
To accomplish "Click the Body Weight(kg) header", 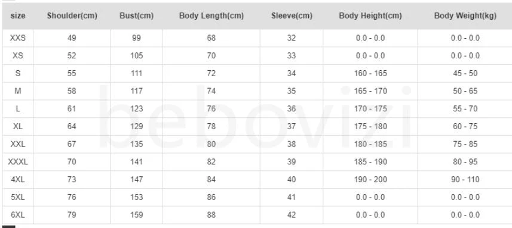I will coord(465,16).
